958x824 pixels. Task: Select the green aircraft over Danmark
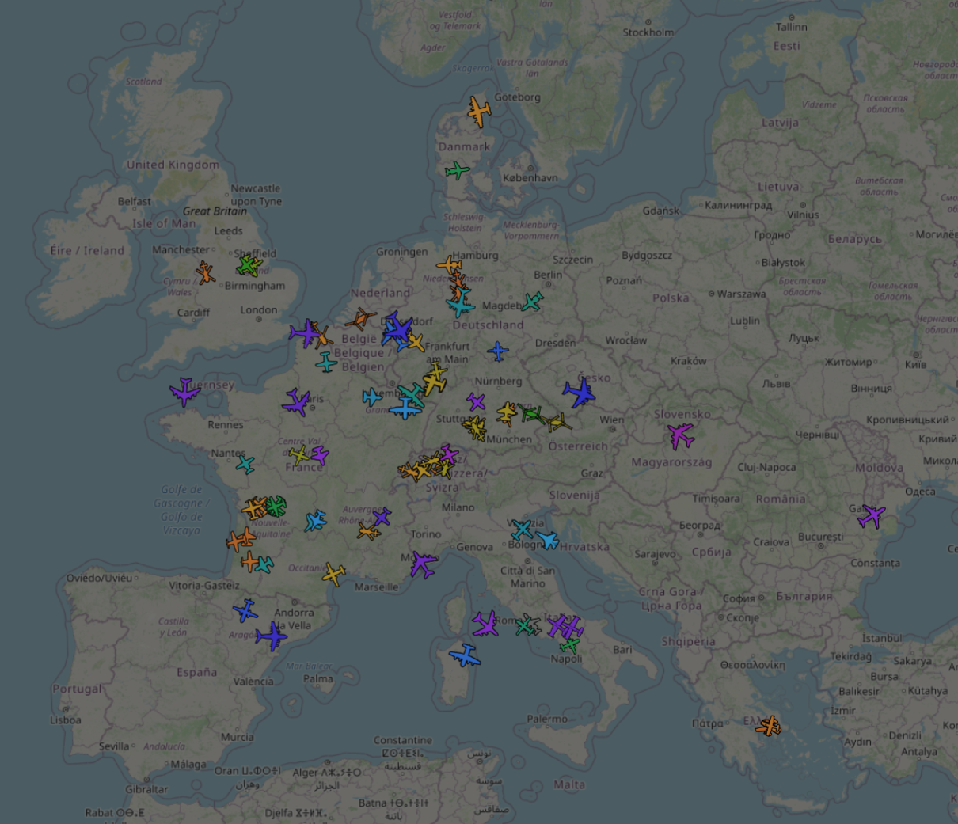(457, 170)
